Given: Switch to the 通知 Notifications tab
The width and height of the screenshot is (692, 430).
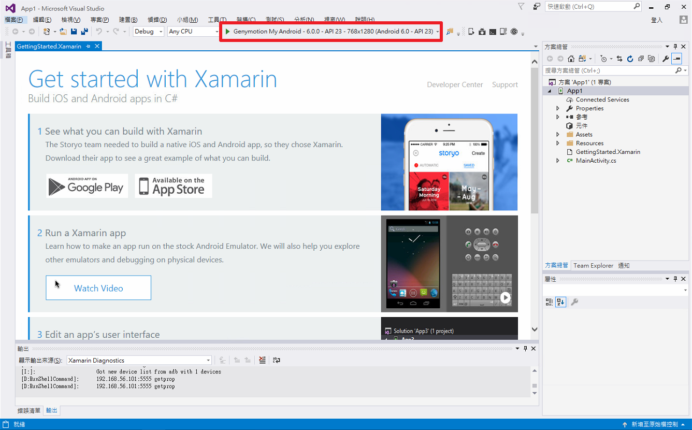Looking at the screenshot, I should (624, 265).
